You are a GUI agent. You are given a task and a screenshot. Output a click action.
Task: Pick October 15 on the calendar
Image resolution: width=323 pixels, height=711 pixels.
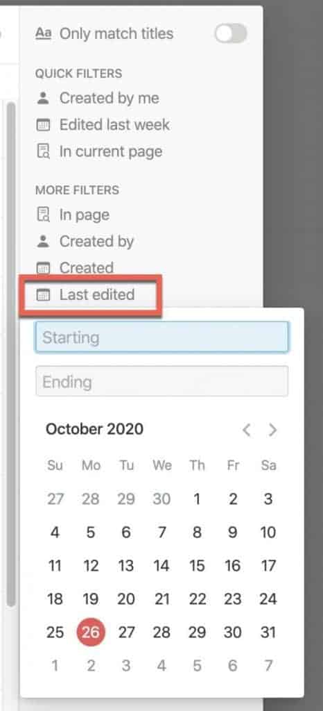click(x=198, y=566)
